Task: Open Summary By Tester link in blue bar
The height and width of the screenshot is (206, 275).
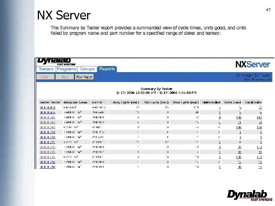Action: coord(253,75)
